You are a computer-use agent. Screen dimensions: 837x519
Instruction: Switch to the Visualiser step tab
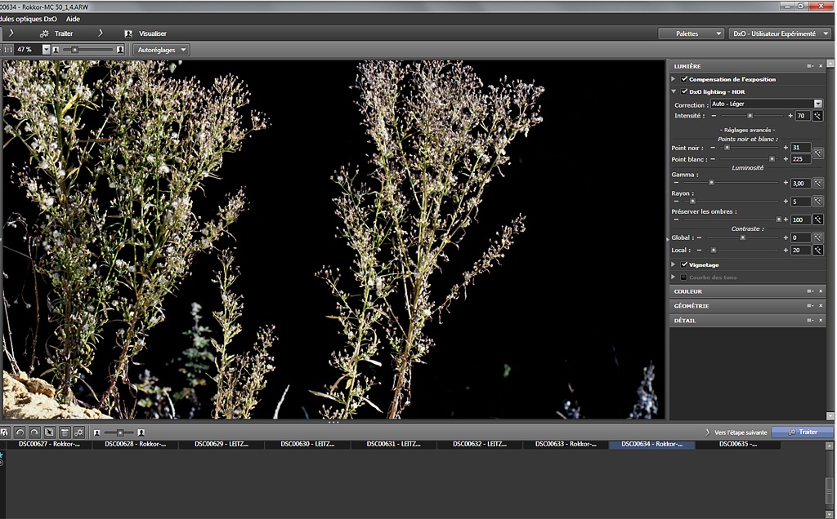click(x=145, y=33)
